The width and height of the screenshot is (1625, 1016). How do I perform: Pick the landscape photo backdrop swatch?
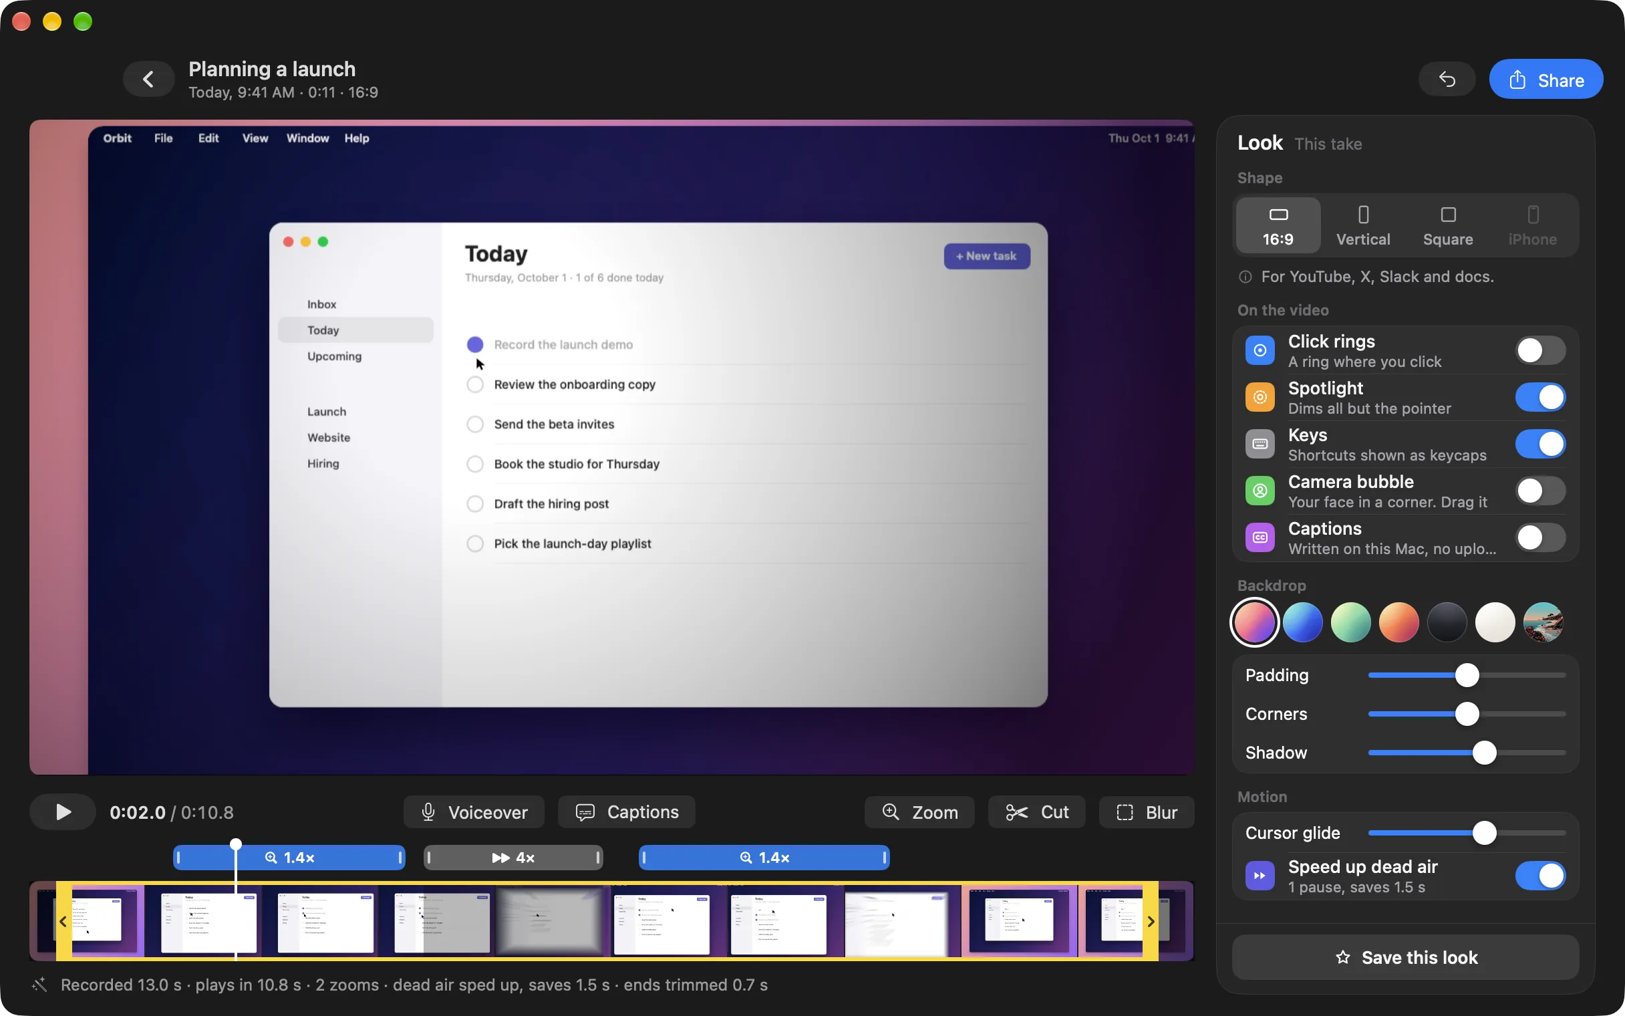click(1543, 622)
